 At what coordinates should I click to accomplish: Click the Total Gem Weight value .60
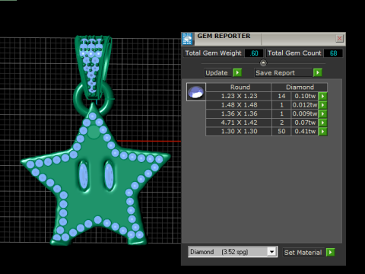[x=254, y=53]
